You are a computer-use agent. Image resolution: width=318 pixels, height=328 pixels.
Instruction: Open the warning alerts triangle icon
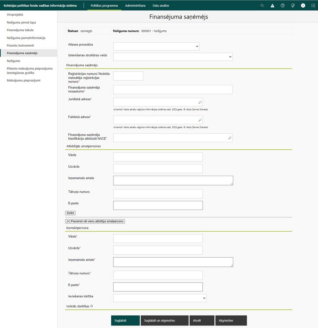pyautogui.click(x=273, y=5)
